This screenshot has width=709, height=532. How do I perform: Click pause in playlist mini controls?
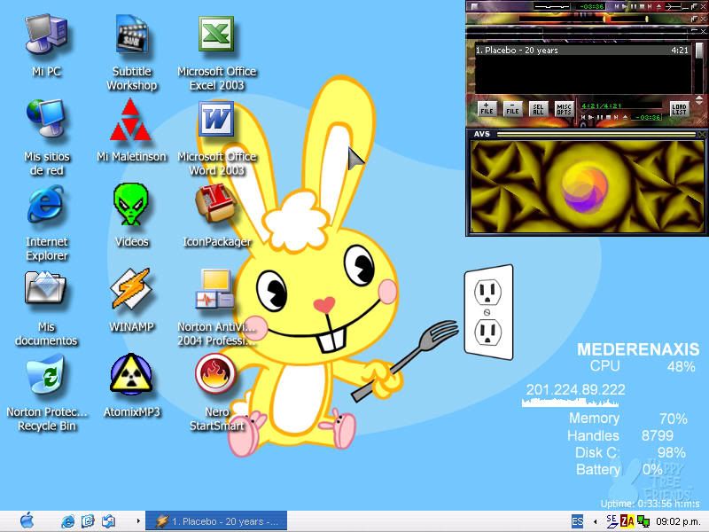600,118
